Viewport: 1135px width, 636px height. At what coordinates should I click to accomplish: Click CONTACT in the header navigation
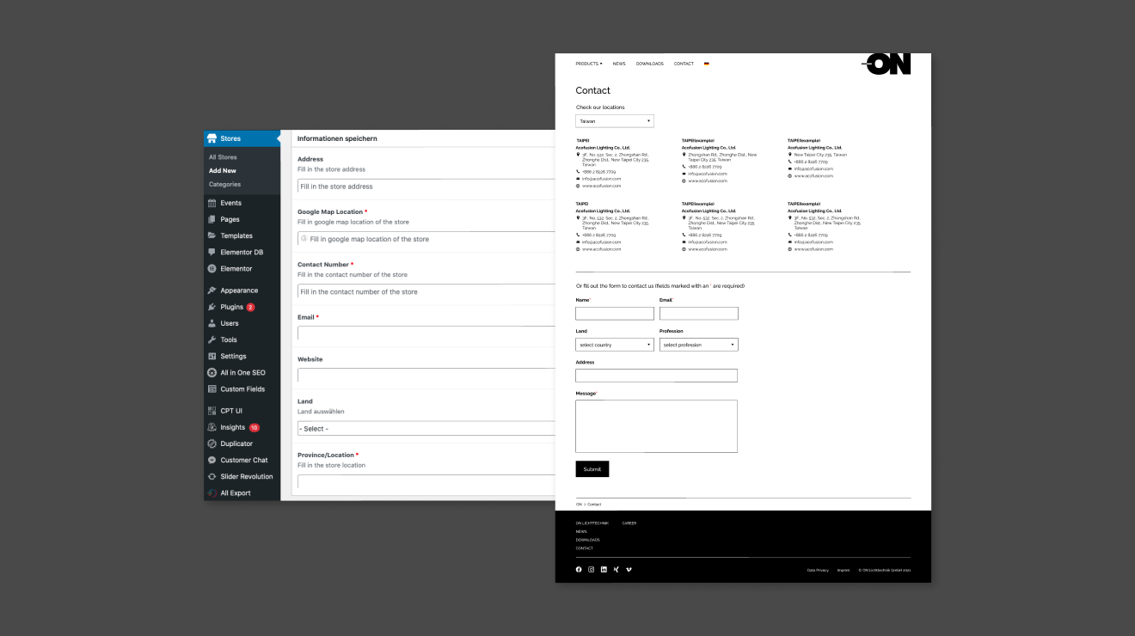pos(684,64)
